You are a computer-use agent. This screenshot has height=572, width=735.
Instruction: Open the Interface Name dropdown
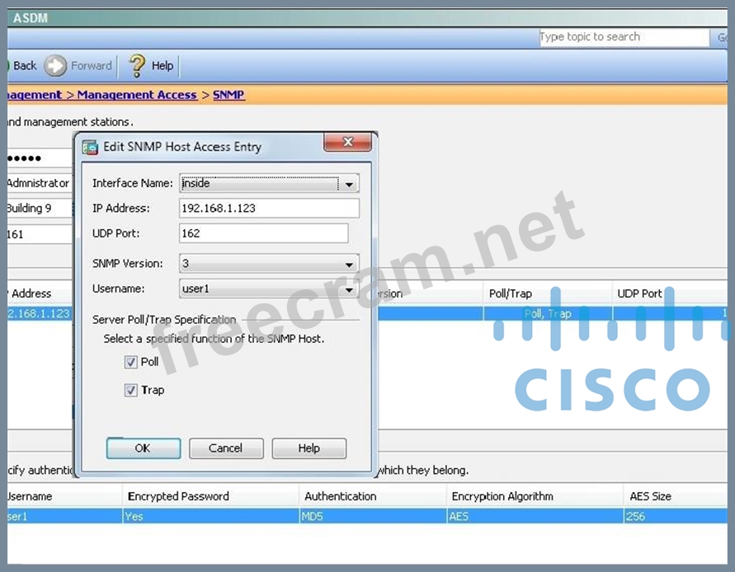pos(350,184)
